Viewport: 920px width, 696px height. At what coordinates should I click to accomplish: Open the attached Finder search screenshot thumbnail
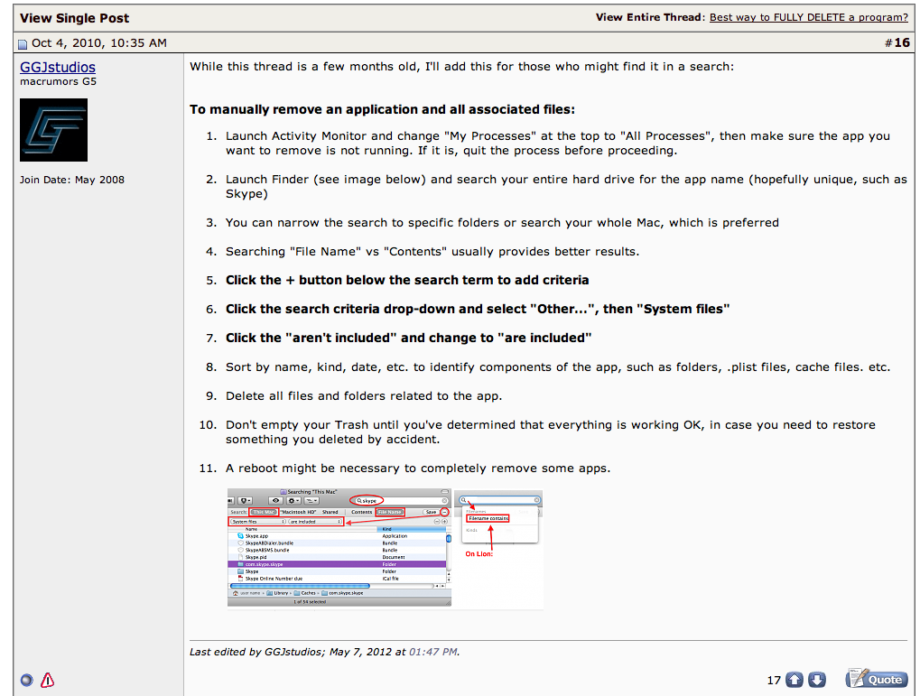coord(385,549)
